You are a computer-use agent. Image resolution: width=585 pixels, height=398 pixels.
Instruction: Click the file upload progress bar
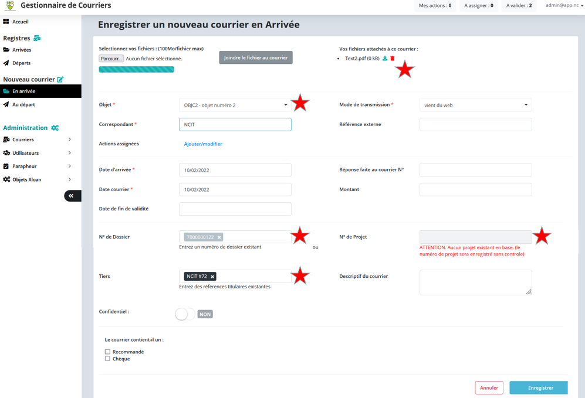coord(136,69)
